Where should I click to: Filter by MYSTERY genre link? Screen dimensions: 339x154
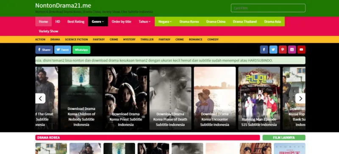click(x=129, y=39)
